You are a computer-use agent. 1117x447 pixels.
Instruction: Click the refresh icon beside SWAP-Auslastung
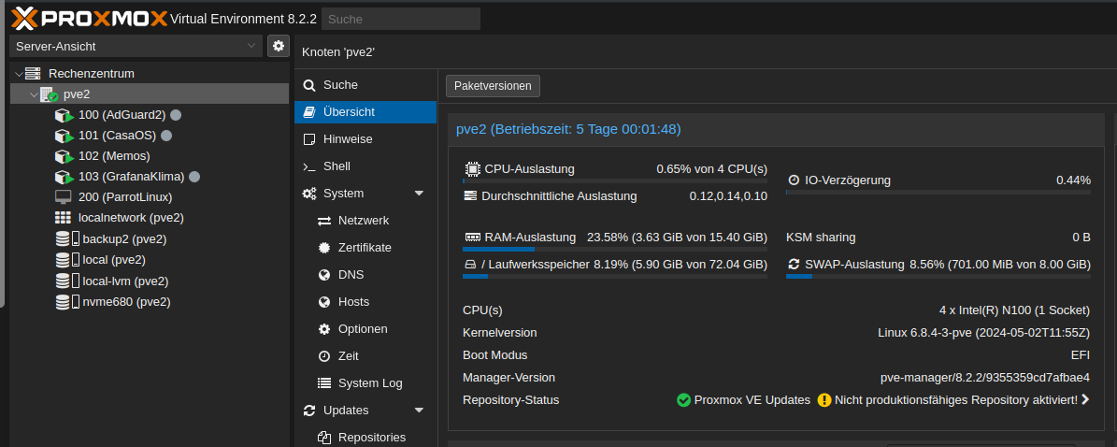[x=794, y=265]
